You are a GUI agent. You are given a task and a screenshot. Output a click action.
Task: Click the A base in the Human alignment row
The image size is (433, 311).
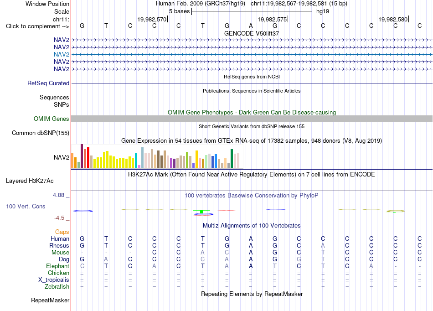251,238
